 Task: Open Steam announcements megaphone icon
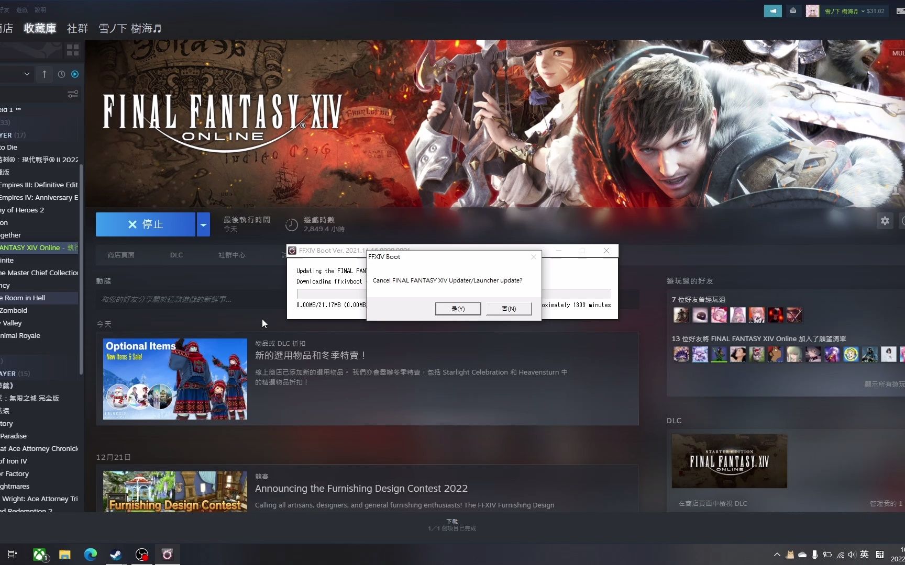[772, 11]
